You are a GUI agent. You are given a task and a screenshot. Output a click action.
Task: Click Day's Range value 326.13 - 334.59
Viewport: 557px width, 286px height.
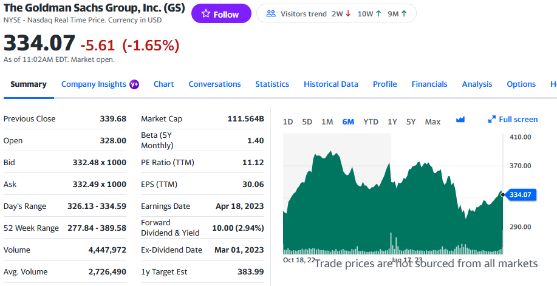coord(97,206)
